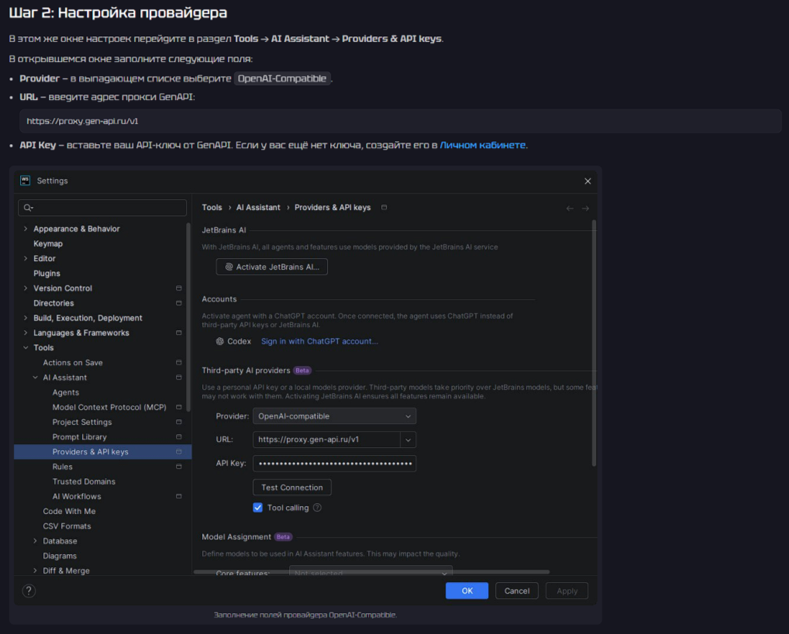Toggle the Tool calling checkbox
This screenshot has height=634, width=789.
258,508
